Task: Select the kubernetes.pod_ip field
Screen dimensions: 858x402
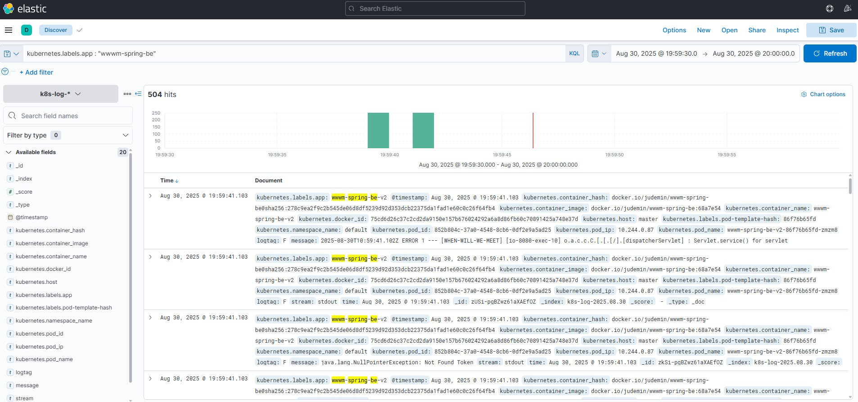Action: 40,347
